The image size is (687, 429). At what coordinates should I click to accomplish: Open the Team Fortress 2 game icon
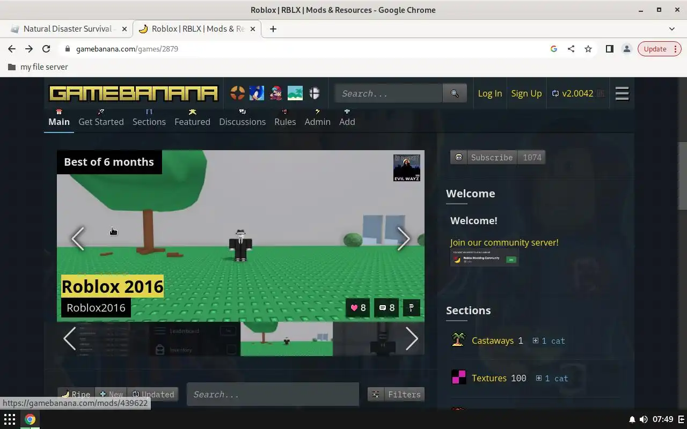tap(237, 93)
